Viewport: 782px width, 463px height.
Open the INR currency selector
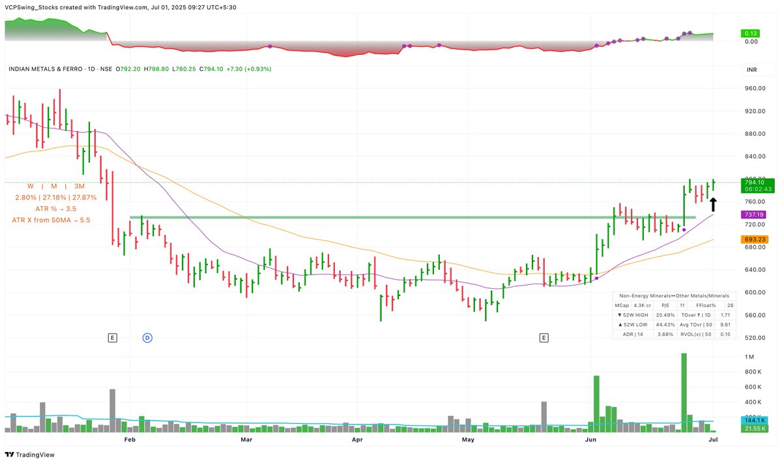(x=751, y=69)
